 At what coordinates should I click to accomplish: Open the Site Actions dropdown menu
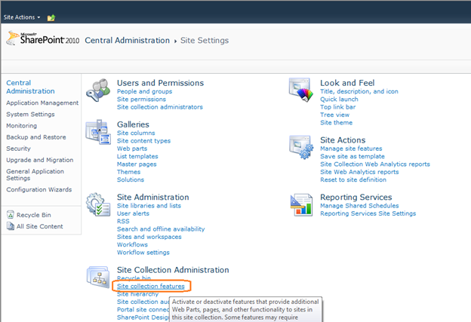pos(22,17)
